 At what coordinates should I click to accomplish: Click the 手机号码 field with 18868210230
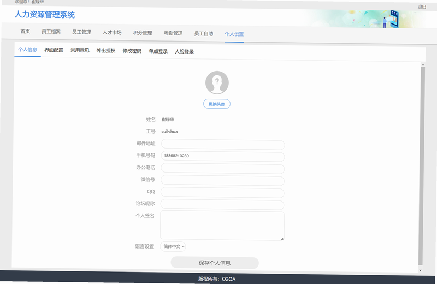(x=223, y=156)
